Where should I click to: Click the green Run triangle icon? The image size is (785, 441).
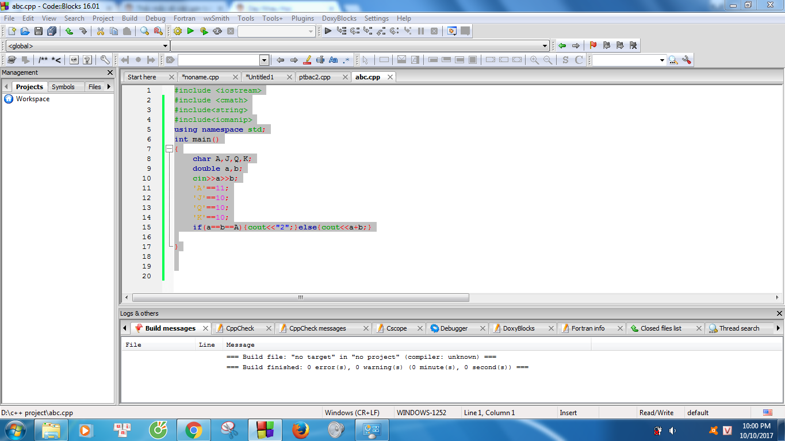(190, 31)
